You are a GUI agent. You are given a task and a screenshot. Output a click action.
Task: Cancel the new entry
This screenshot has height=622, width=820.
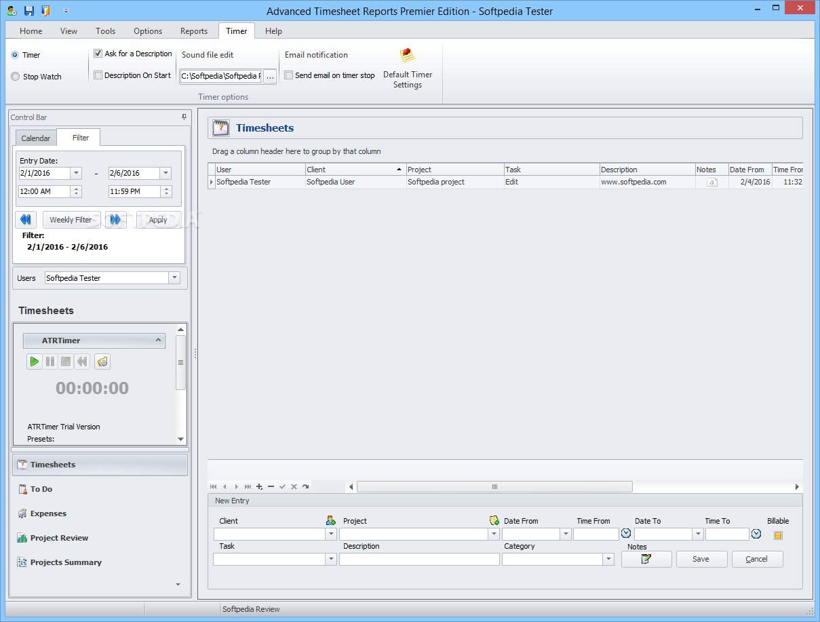pos(757,559)
